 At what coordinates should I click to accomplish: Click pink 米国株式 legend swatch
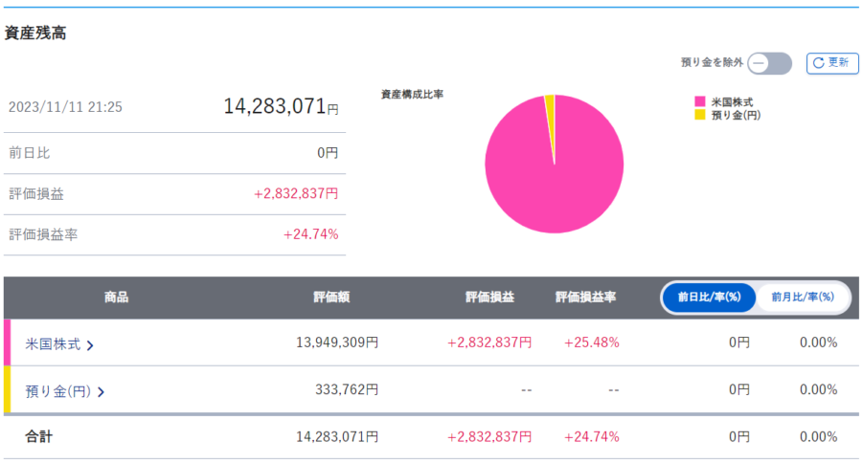tap(700, 101)
